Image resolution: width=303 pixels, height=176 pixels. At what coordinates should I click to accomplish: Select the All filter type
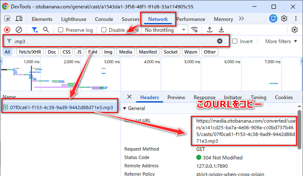coord(7,52)
